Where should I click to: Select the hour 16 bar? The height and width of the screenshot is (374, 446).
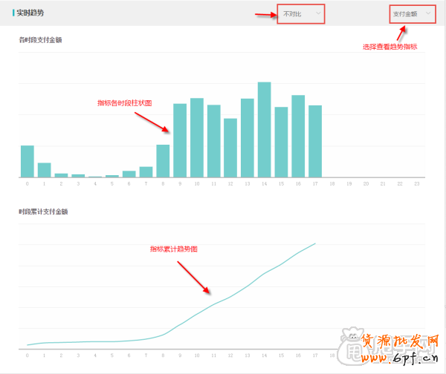point(298,136)
